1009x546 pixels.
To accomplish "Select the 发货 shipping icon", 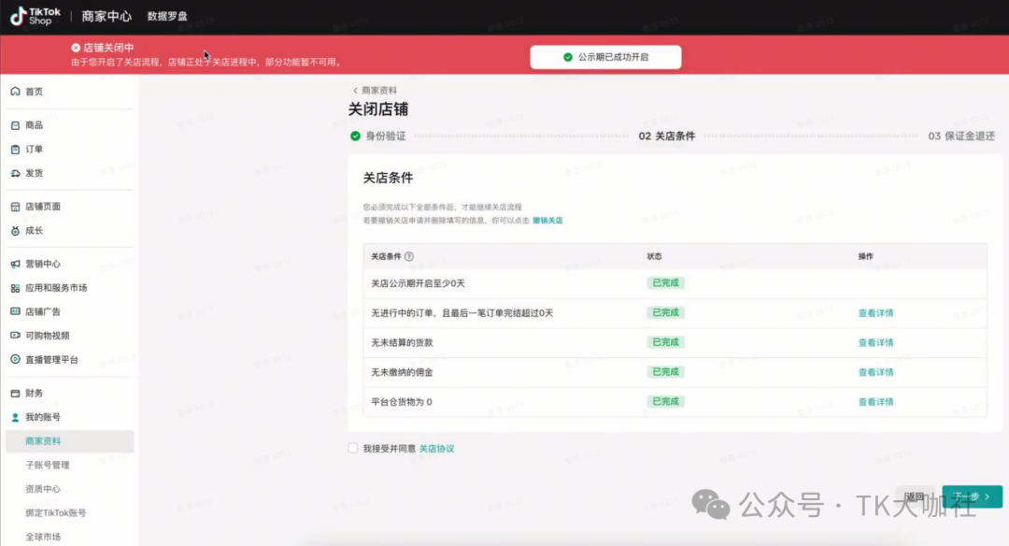I will tap(15, 173).
